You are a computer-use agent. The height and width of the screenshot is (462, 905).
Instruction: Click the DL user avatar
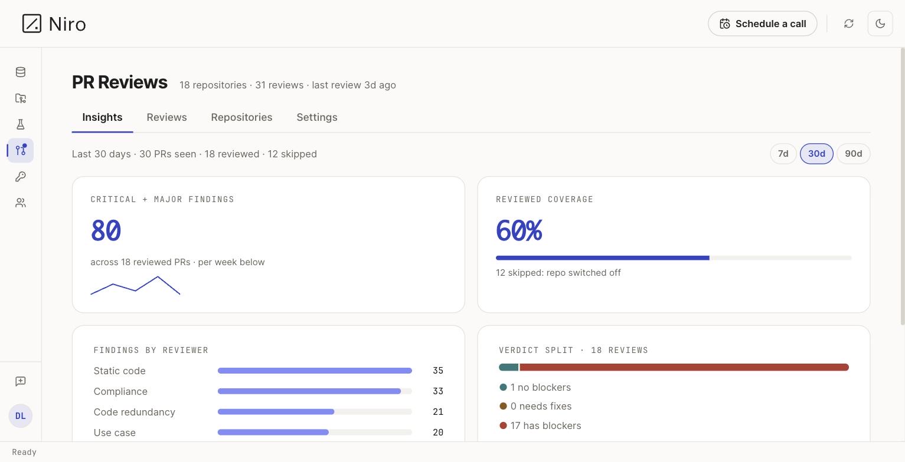(x=21, y=416)
